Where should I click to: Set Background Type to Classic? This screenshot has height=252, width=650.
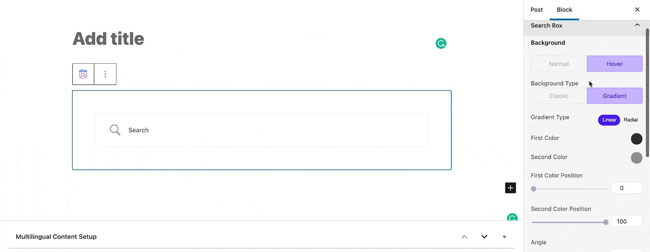point(559,96)
